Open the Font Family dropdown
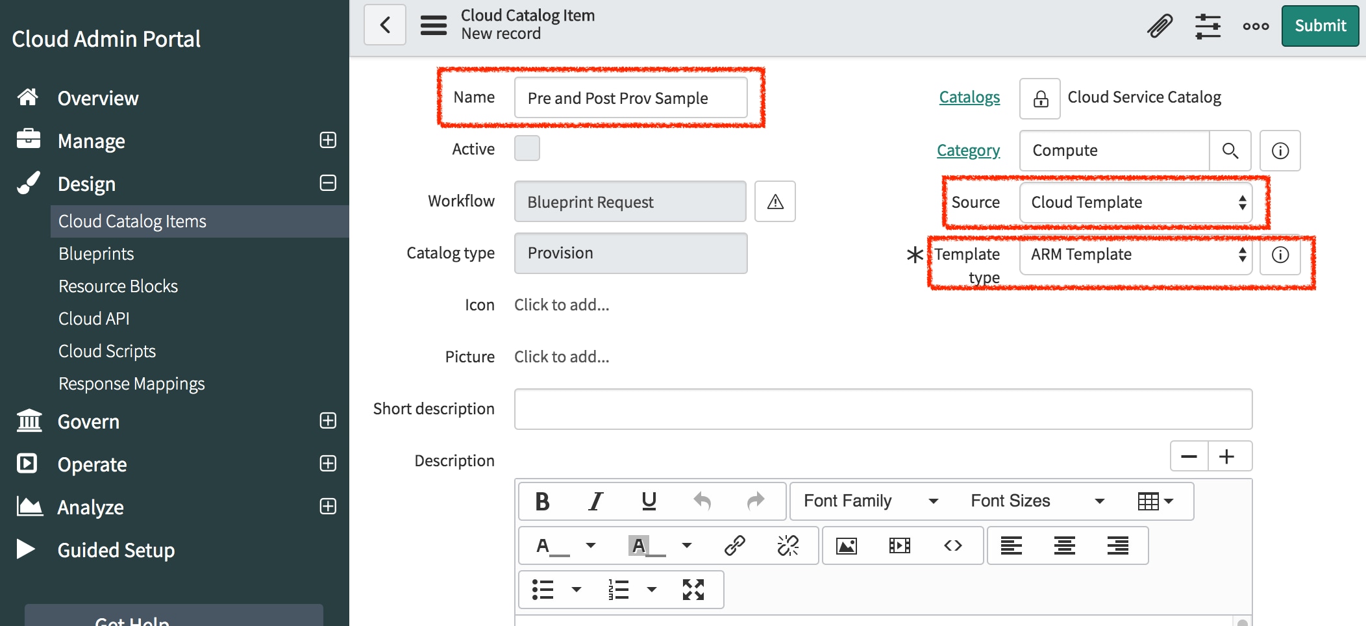This screenshot has height=626, width=1366. coord(872,501)
